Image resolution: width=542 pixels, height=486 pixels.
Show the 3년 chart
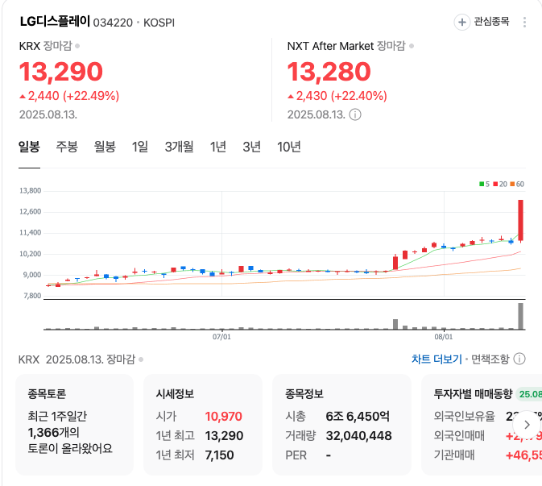251,147
